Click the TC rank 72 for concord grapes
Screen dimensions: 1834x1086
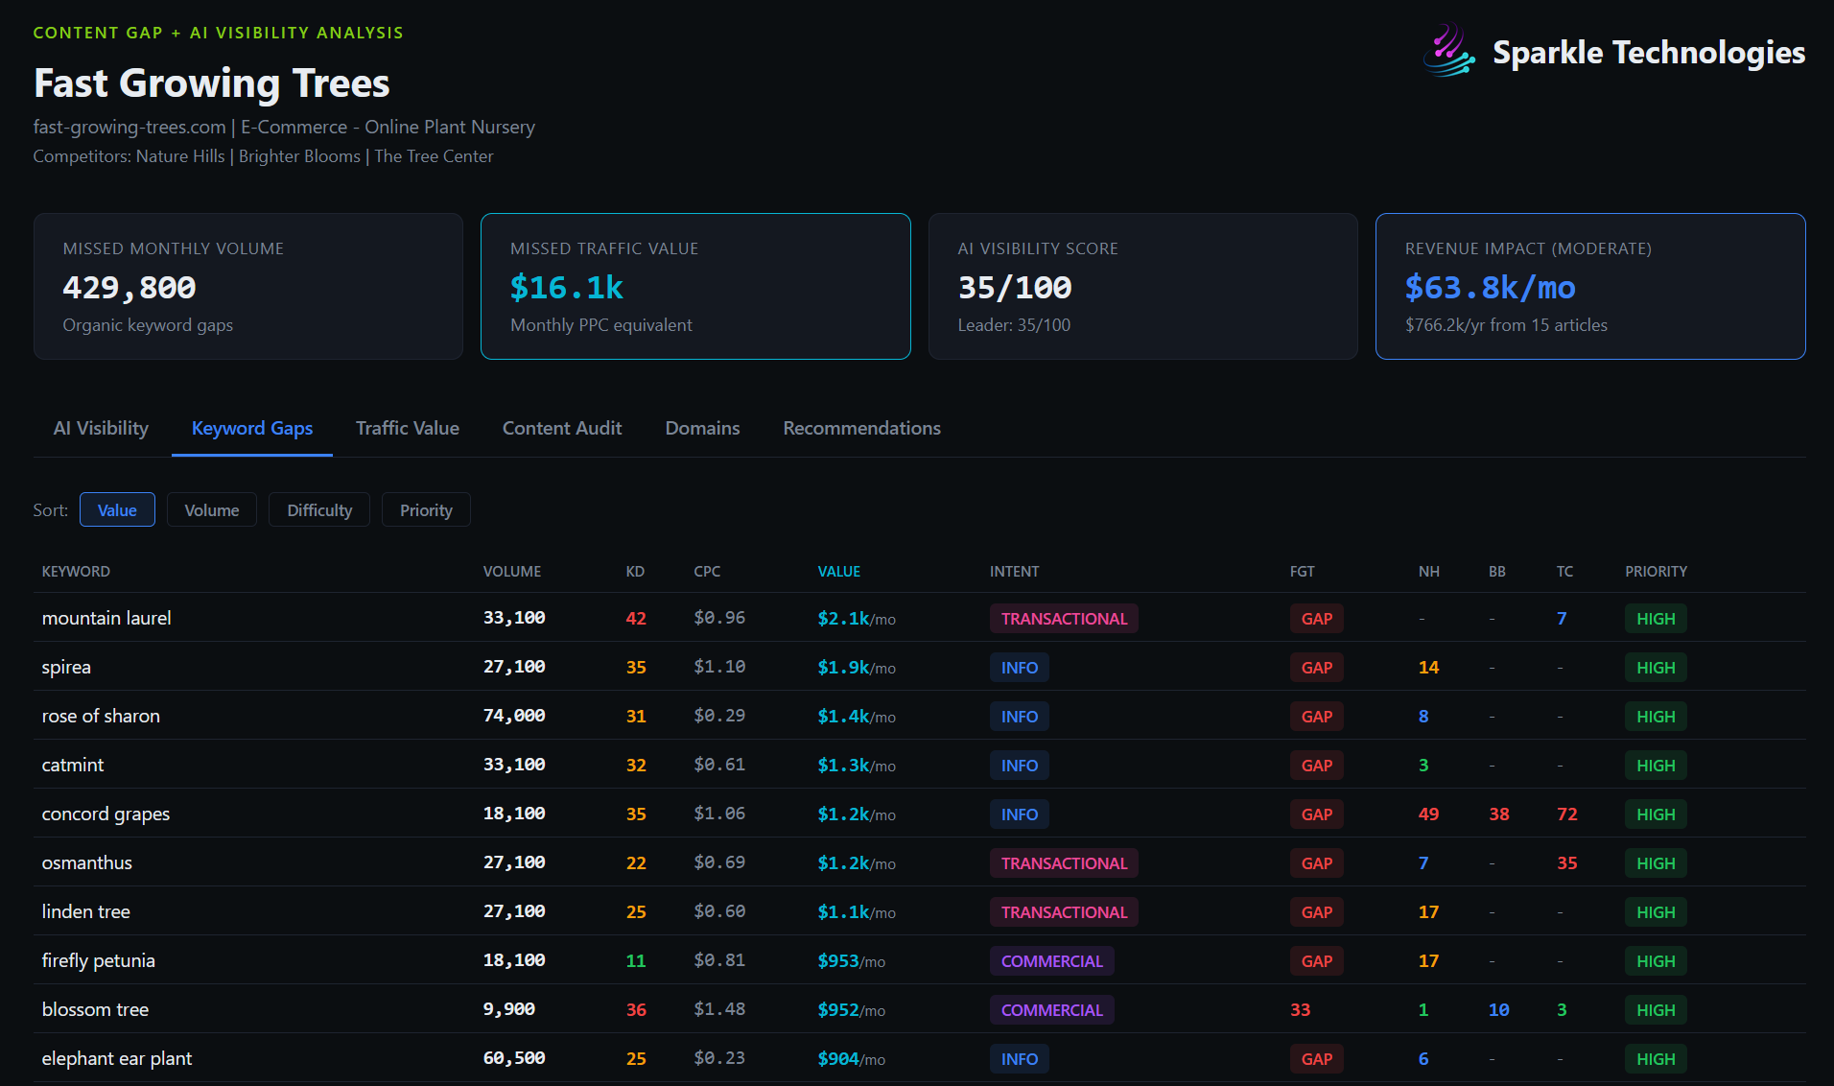coord(1566,814)
